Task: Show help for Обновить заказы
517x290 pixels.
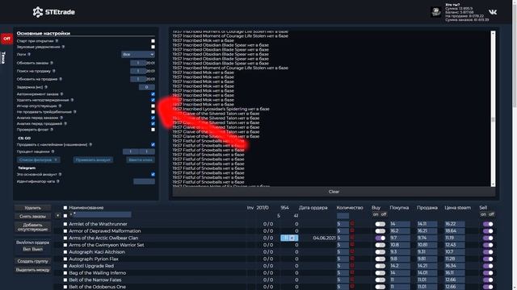Action: coord(52,63)
